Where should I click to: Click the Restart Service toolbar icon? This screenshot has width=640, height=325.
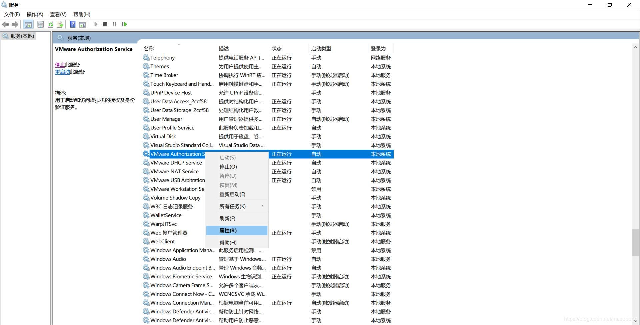(124, 24)
